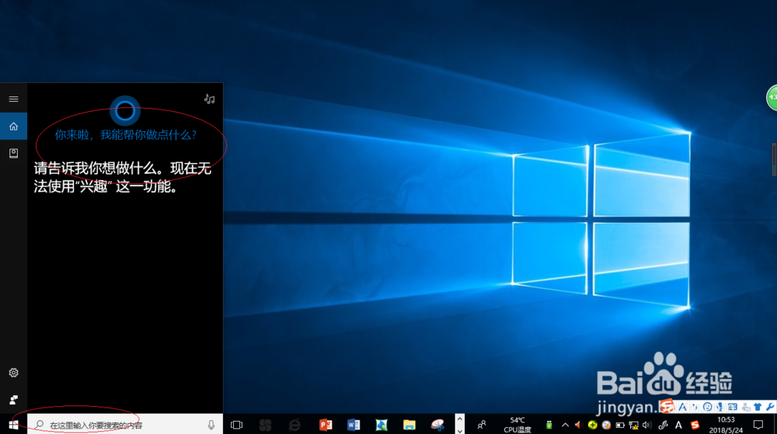Open the battery status tray icon
This screenshot has width=777, height=434.
[620, 425]
